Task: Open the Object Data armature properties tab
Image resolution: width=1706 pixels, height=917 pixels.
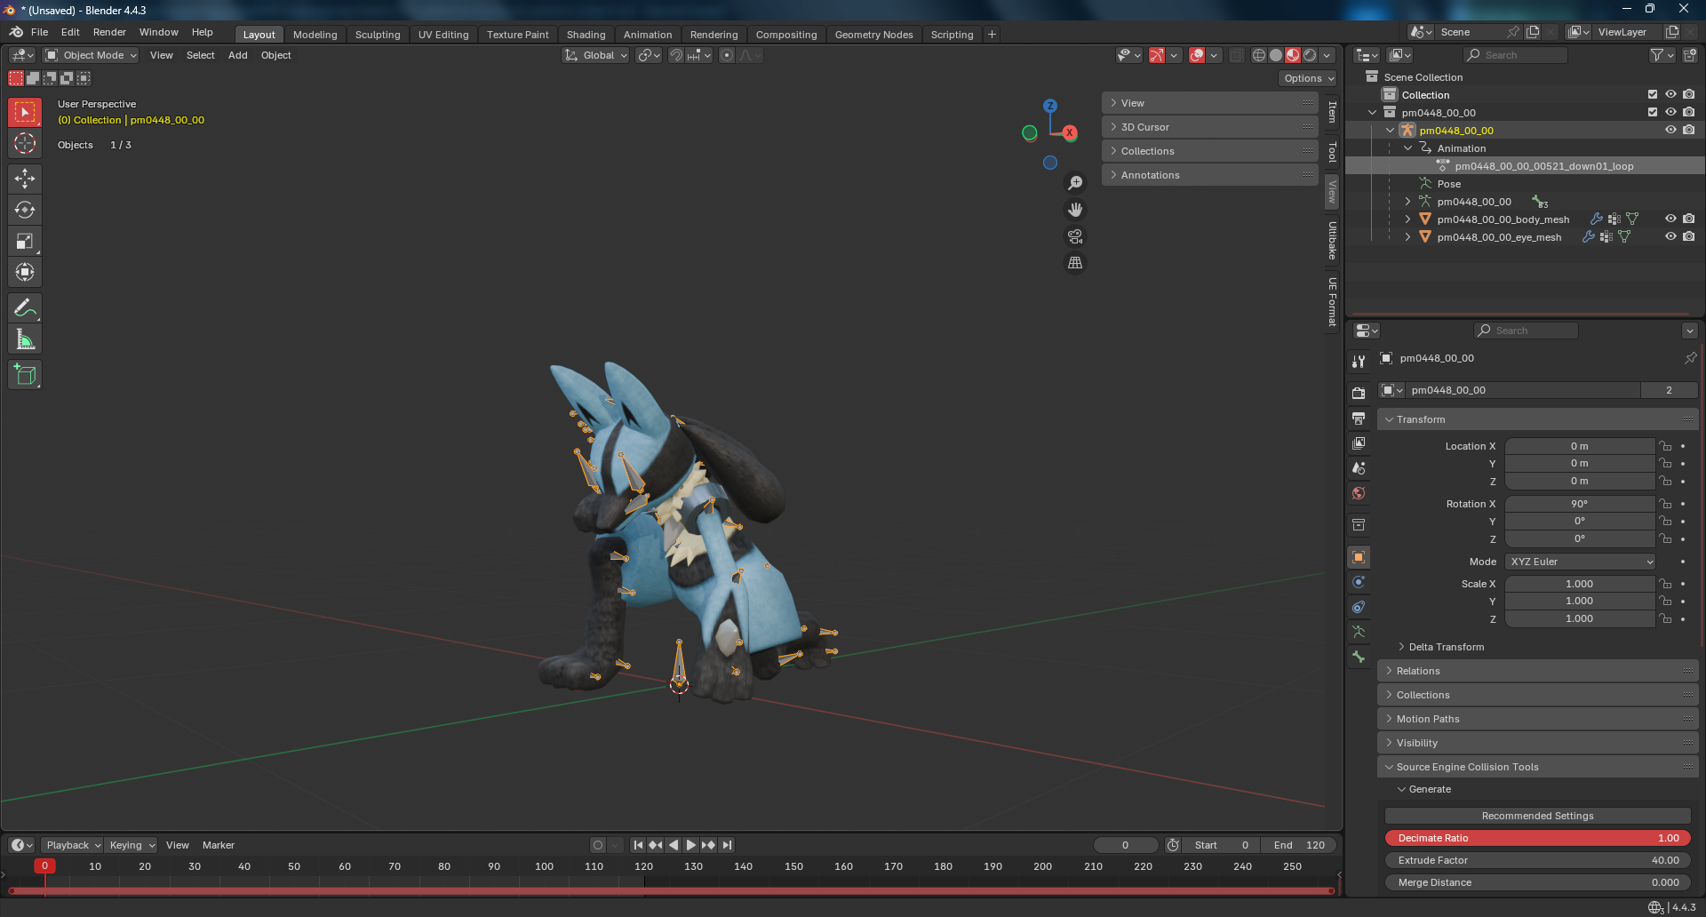Action: click(1359, 632)
